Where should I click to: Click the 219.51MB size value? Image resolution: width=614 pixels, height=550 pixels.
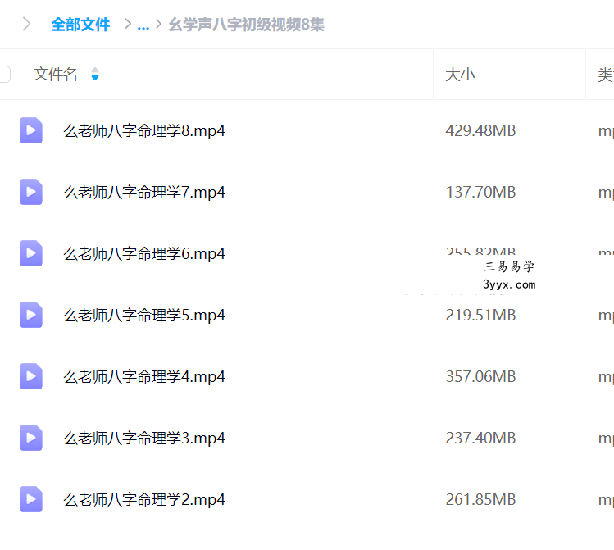[480, 315]
